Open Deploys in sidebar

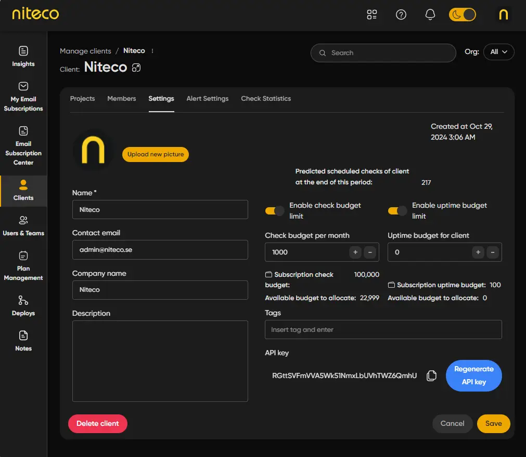[23, 306]
